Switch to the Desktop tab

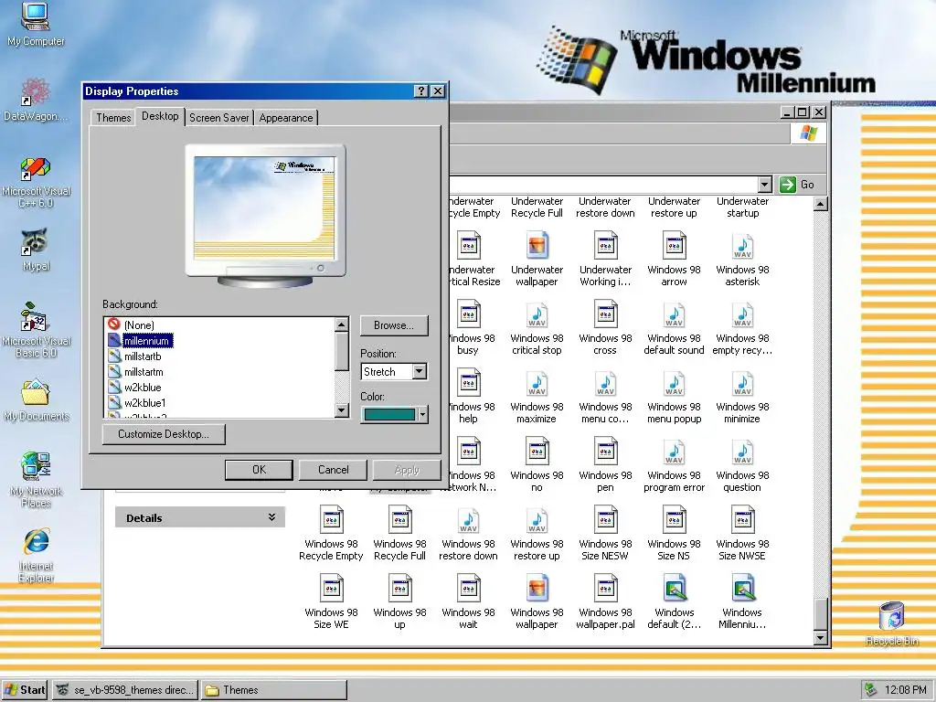pyautogui.click(x=160, y=116)
